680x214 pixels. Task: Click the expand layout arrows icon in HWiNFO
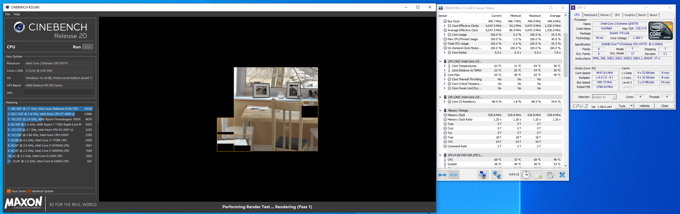click(x=442, y=175)
